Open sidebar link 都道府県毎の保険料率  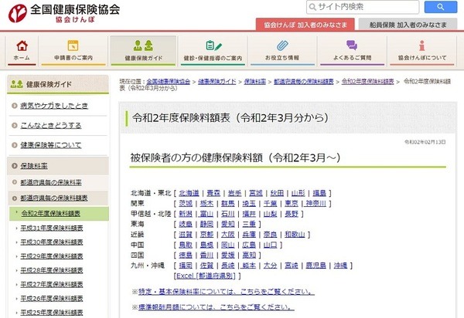[51, 182]
